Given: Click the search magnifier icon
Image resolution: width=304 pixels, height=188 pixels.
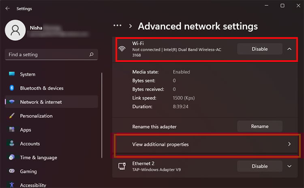Looking at the screenshot, I should click(92, 55).
